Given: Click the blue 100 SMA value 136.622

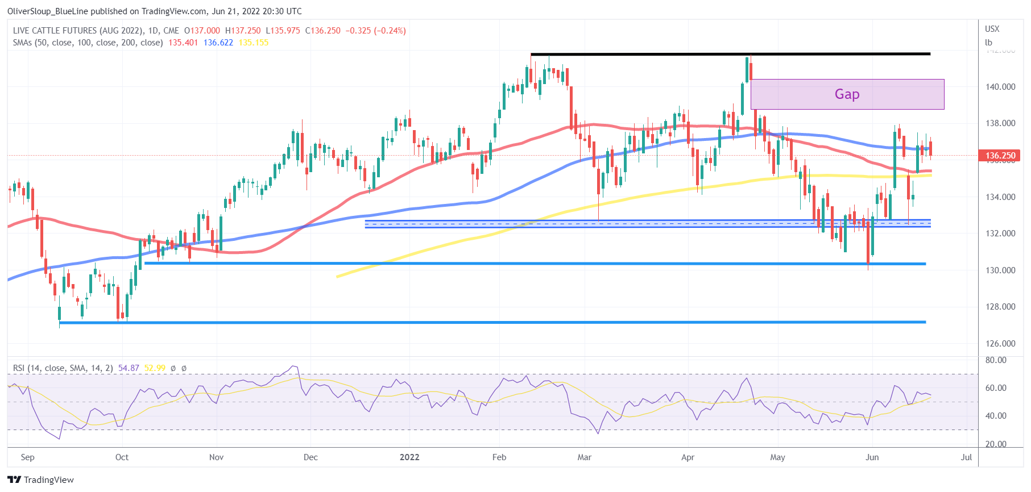Looking at the screenshot, I should (x=218, y=43).
